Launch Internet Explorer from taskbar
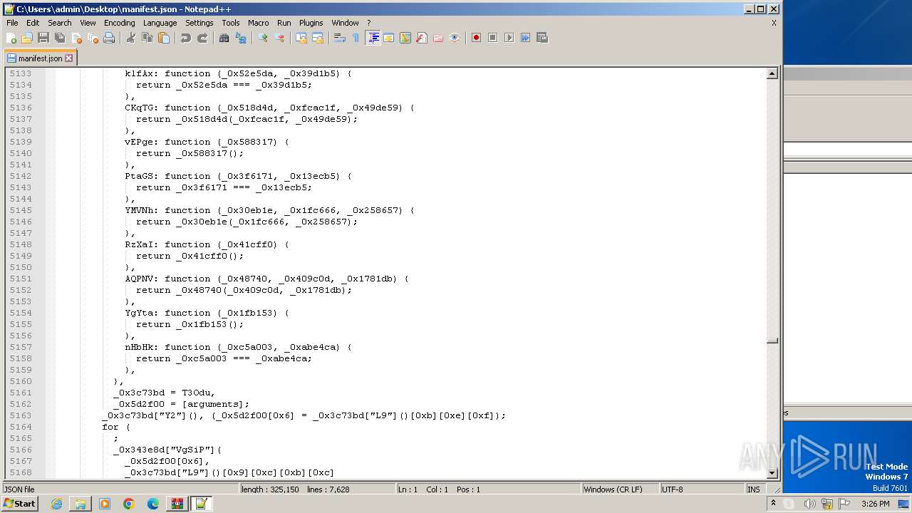The width and height of the screenshot is (912, 513). [x=56, y=504]
